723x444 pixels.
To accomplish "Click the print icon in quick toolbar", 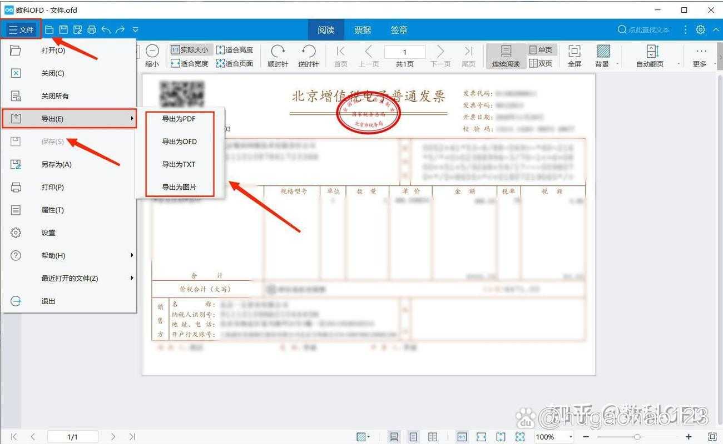I will (91, 30).
